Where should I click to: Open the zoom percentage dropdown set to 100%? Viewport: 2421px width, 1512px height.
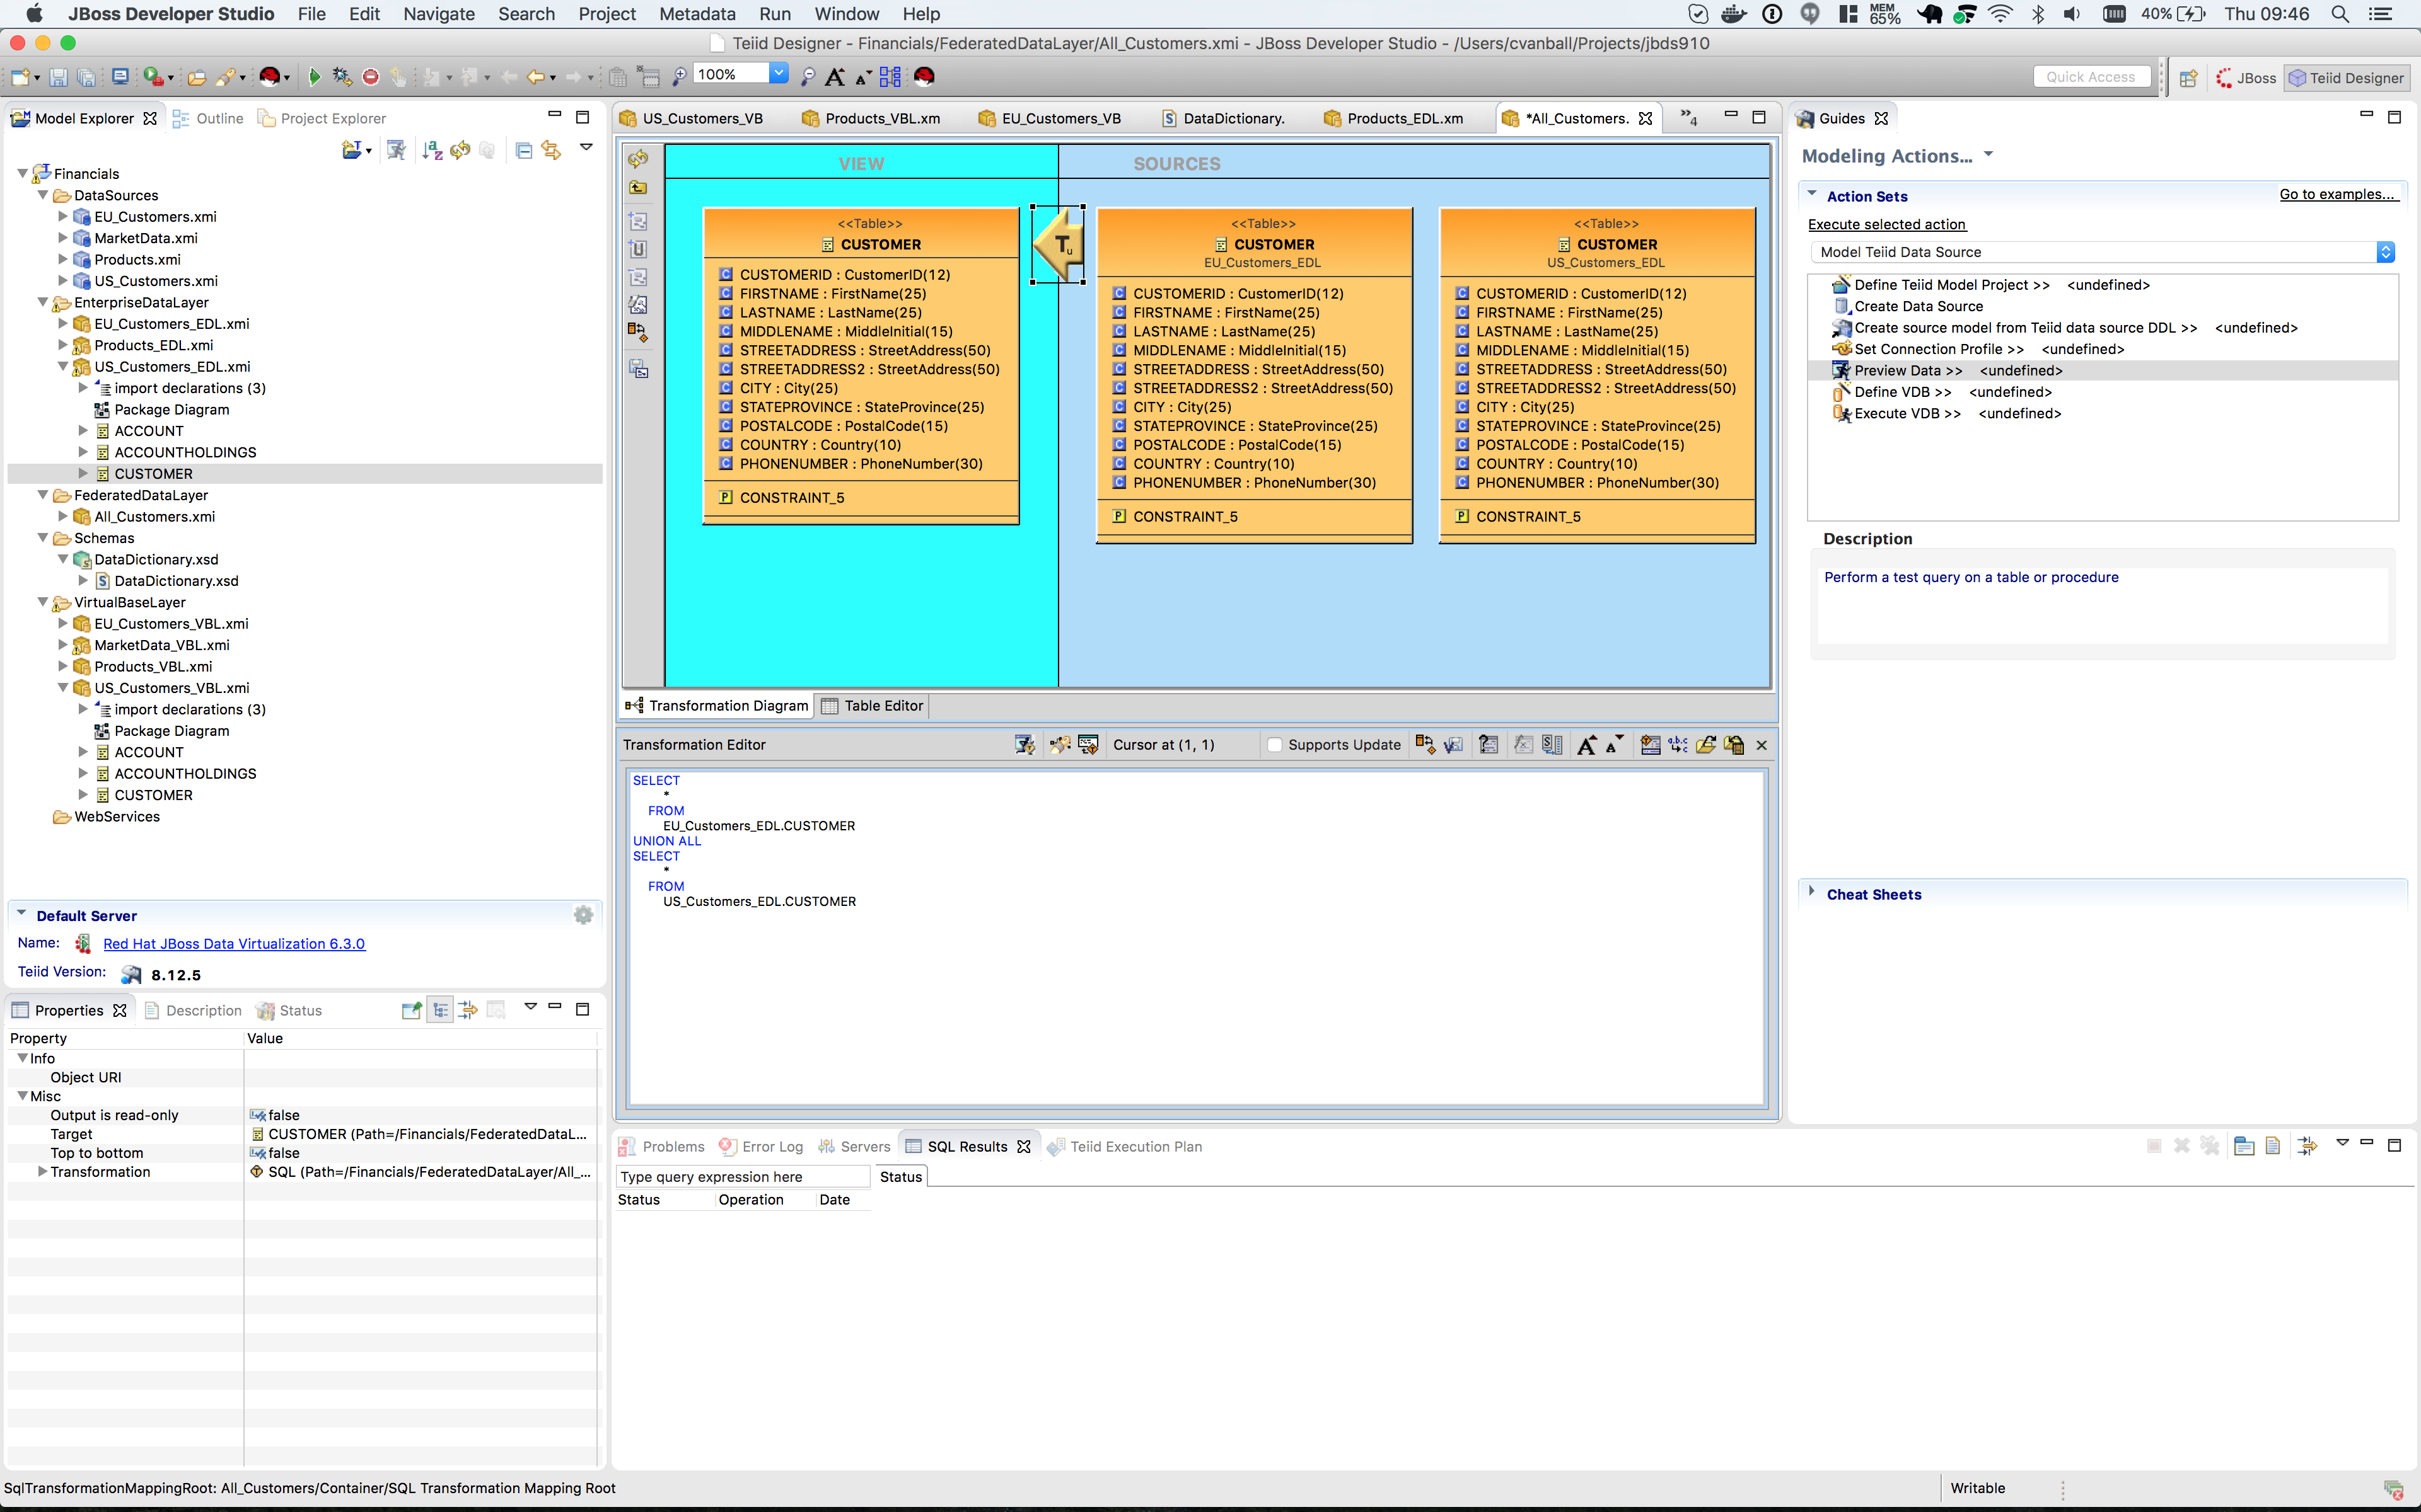click(779, 73)
